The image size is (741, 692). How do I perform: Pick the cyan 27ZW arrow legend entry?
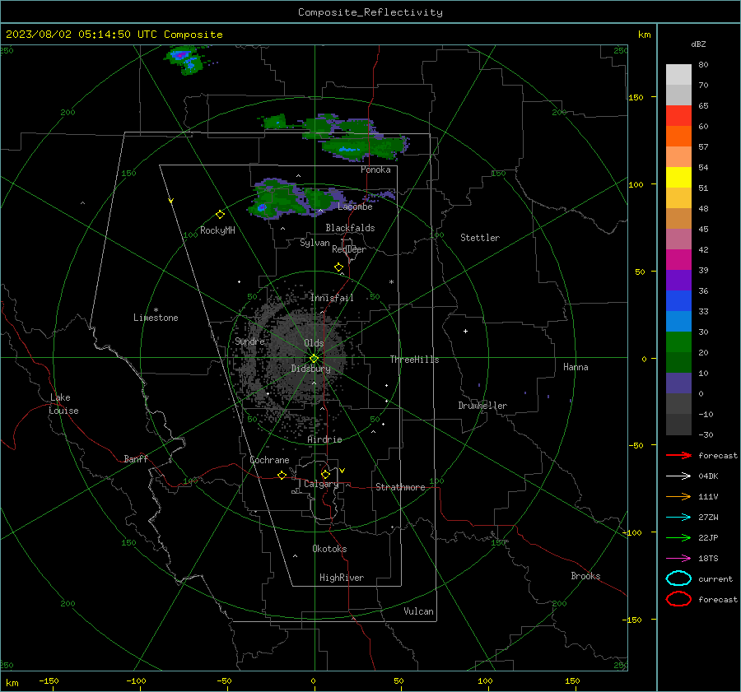click(678, 518)
